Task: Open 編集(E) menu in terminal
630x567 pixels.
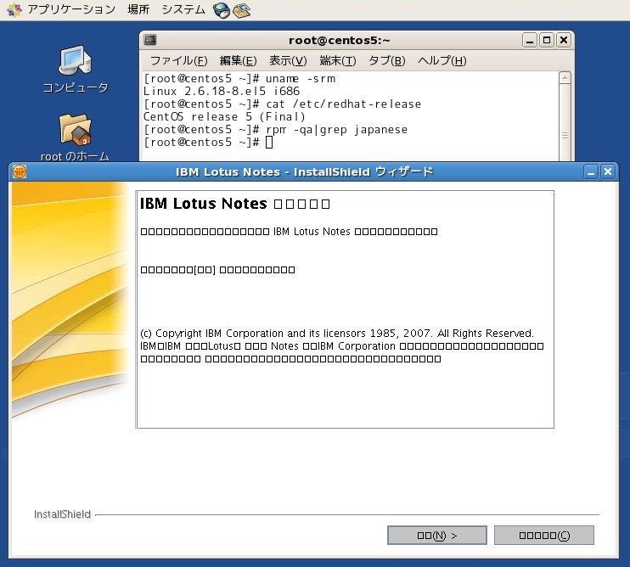Action: [x=238, y=60]
